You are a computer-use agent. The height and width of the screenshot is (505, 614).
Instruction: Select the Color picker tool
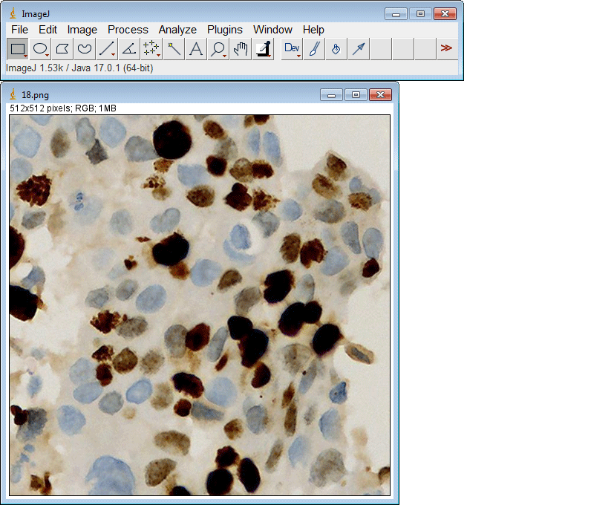point(263,48)
